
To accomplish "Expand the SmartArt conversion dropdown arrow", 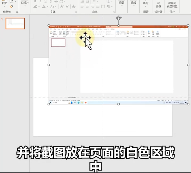I will pos(112,7).
